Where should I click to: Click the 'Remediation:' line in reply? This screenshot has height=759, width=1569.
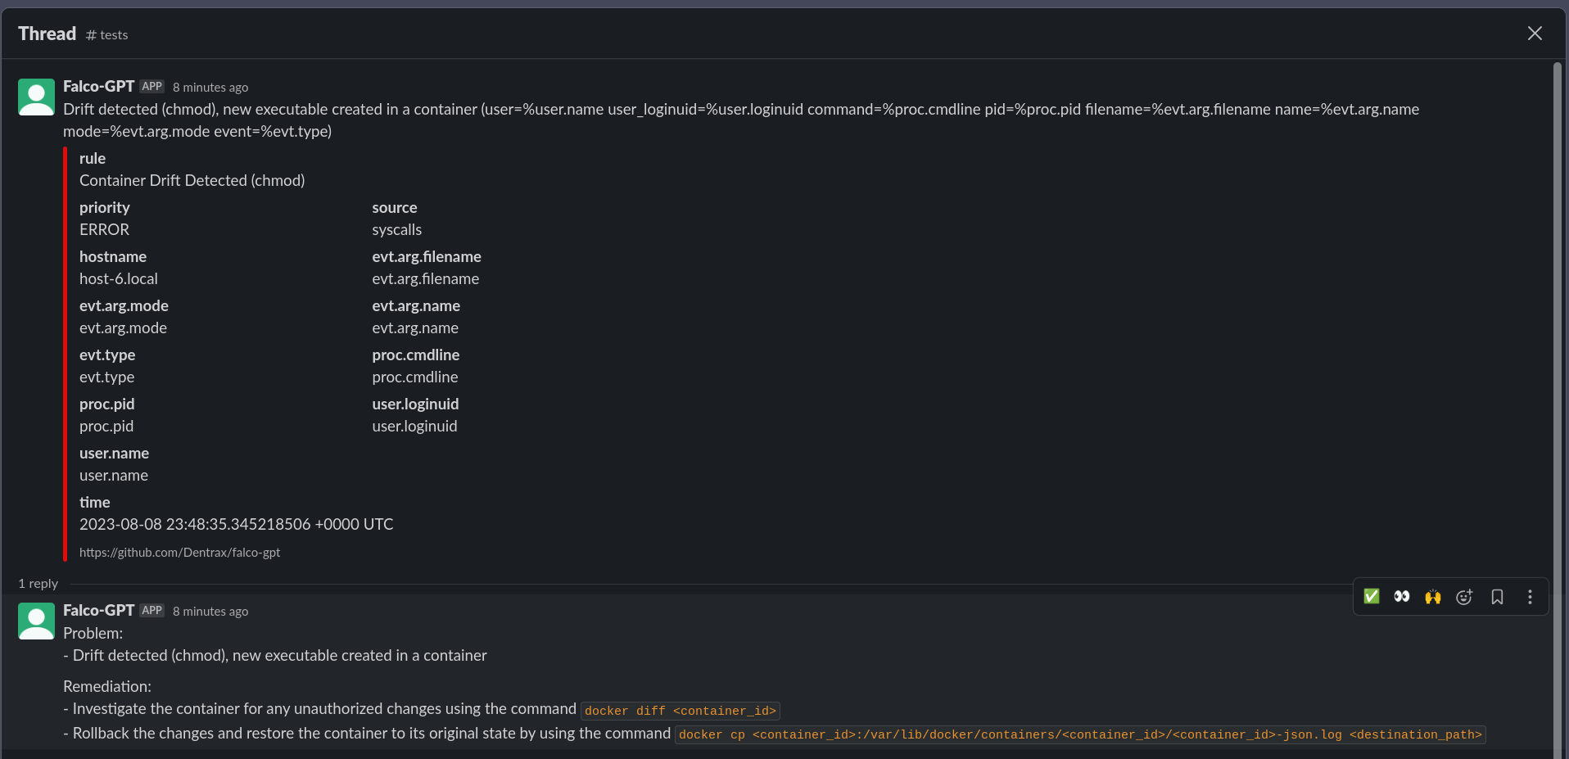(x=107, y=686)
